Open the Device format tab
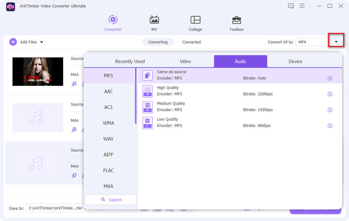 pyautogui.click(x=295, y=61)
